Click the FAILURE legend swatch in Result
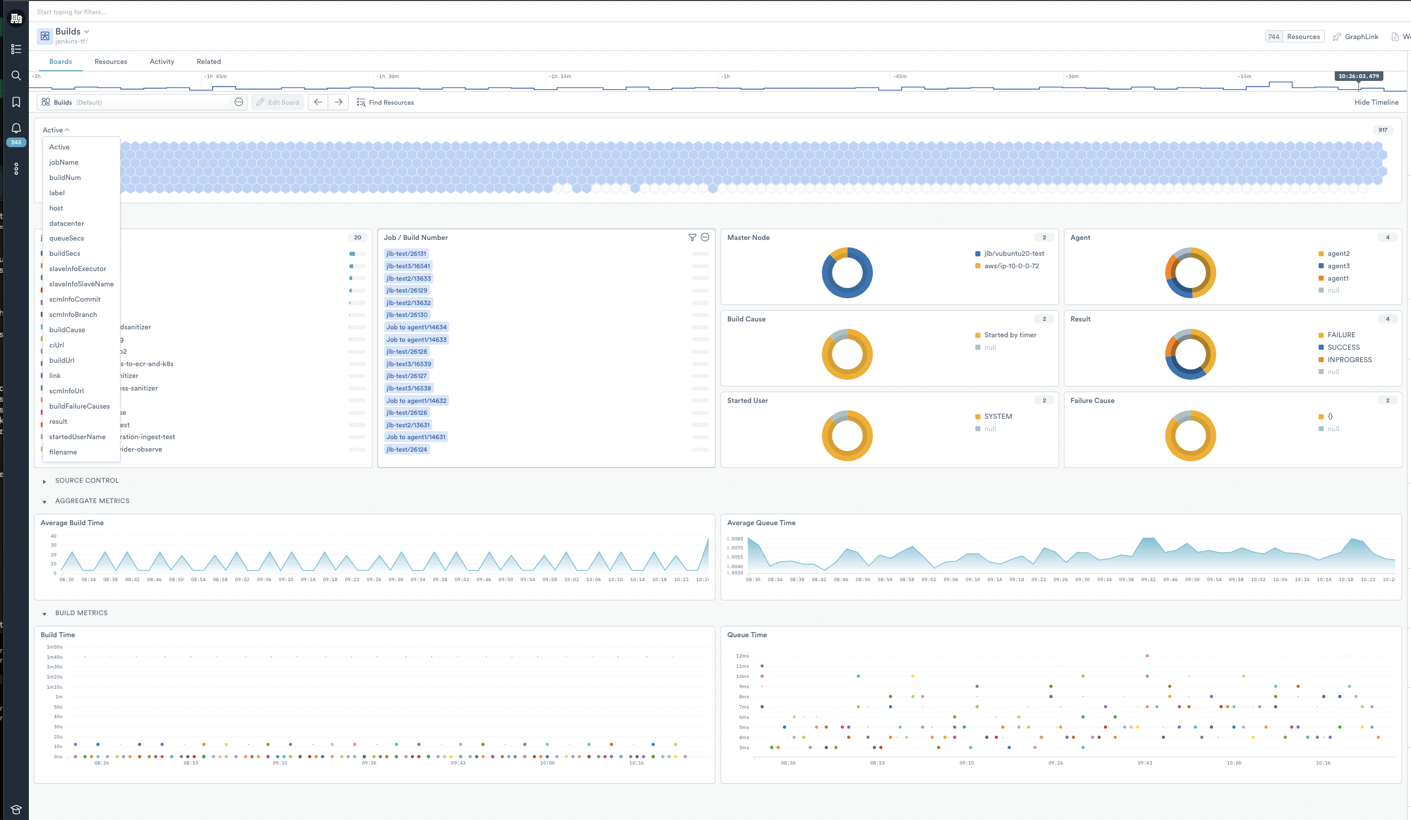Image resolution: width=1411 pixels, height=820 pixels. point(1321,336)
